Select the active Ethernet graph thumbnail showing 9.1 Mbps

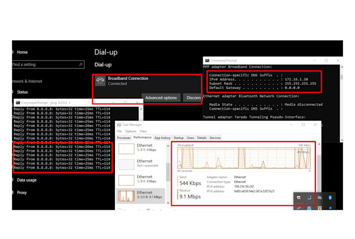(x=126, y=196)
